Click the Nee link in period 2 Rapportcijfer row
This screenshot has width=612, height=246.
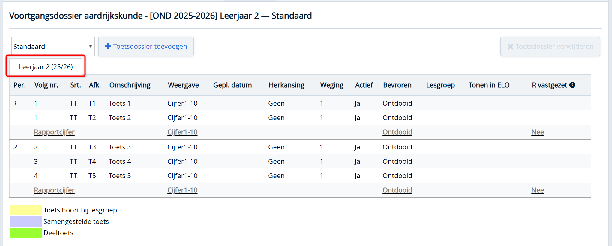(x=537, y=190)
